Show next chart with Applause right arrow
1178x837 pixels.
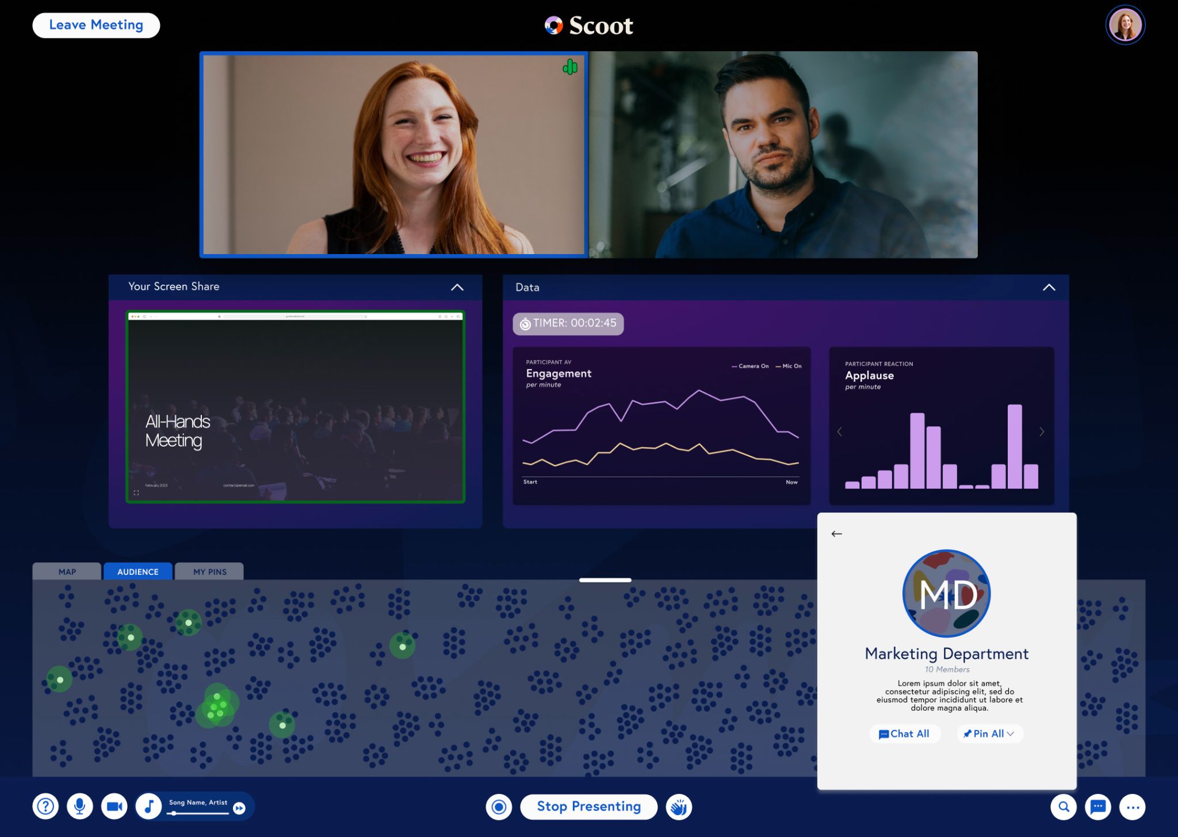[x=1042, y=432]
